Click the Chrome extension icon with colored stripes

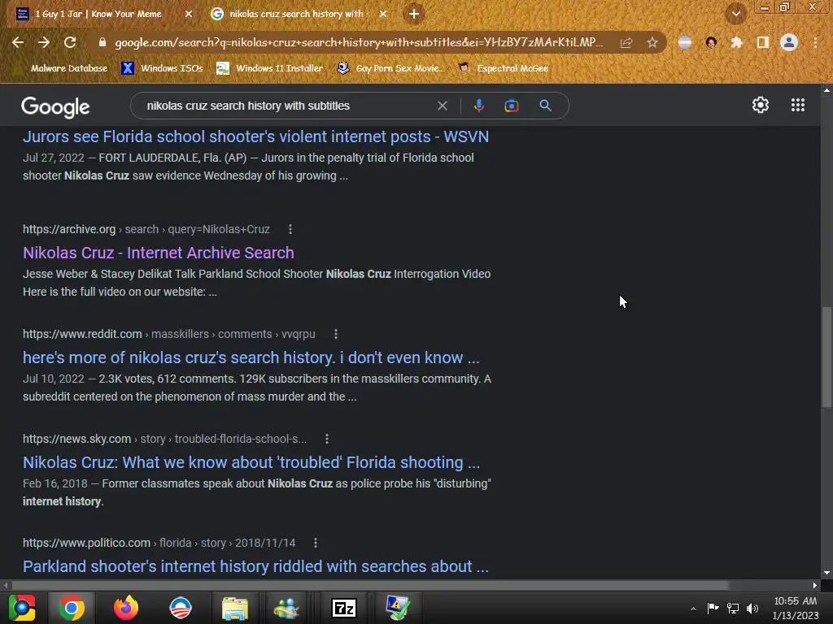tap(685, 42)
